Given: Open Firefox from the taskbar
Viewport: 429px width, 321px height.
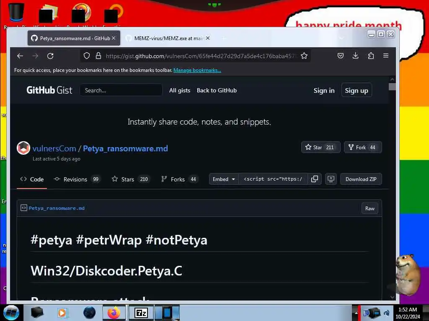Looking at the screenshot, I should (x=114, y=313).
